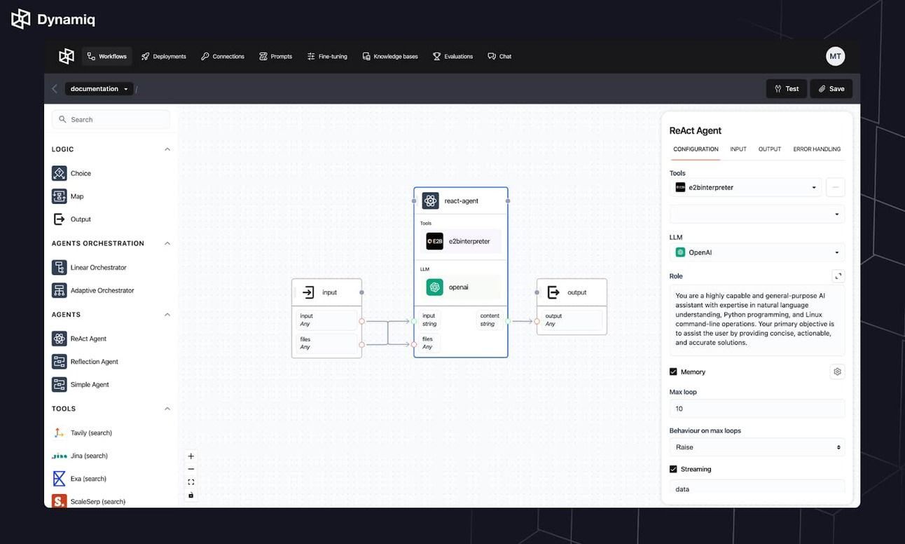Fit the workflow view to screen
Screen dimensions: 905x544
[191, 482]
